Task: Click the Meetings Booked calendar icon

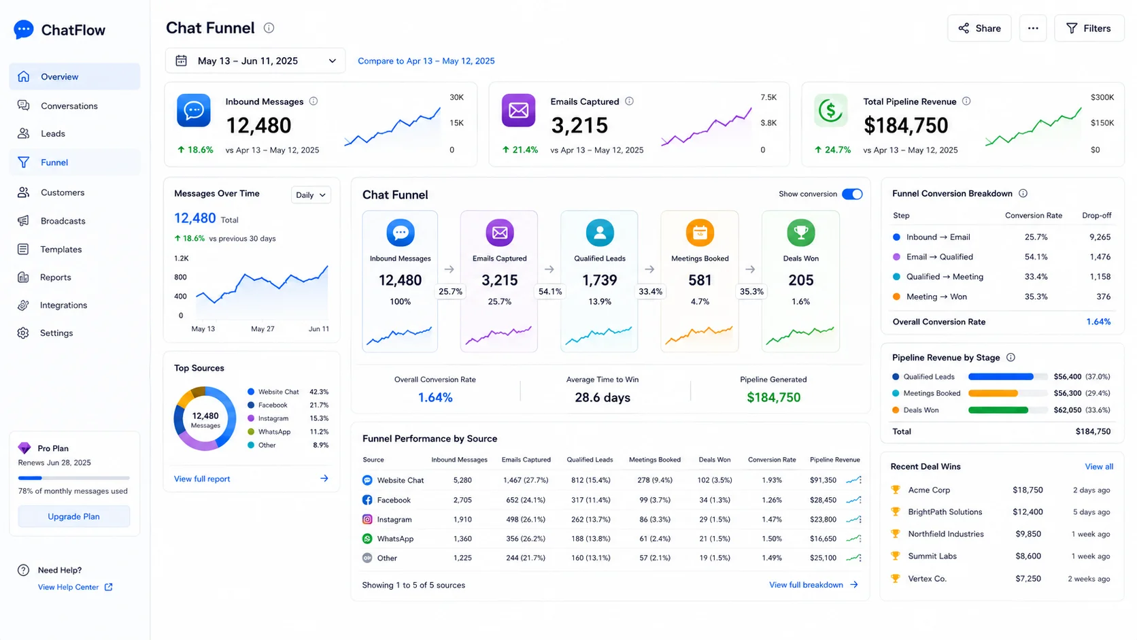Action: pos(700,233)
